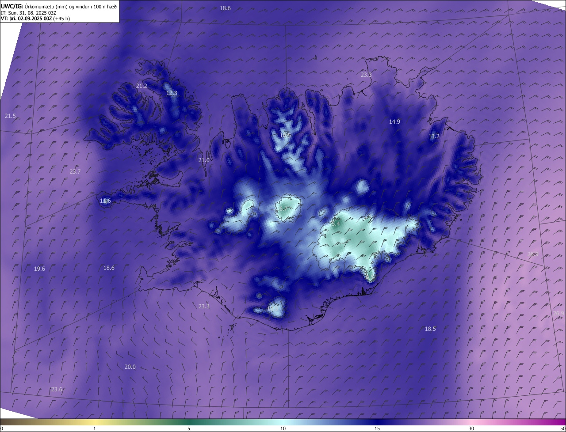Click the 14.9 value label
Viewport: 566px width, 432px height.
[x=394, y=122]
